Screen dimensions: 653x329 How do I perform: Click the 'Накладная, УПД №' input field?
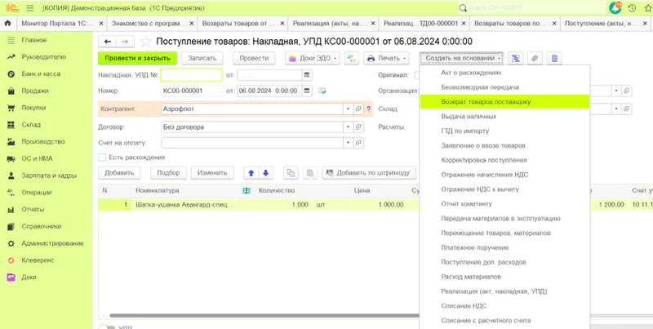[191, 75]
